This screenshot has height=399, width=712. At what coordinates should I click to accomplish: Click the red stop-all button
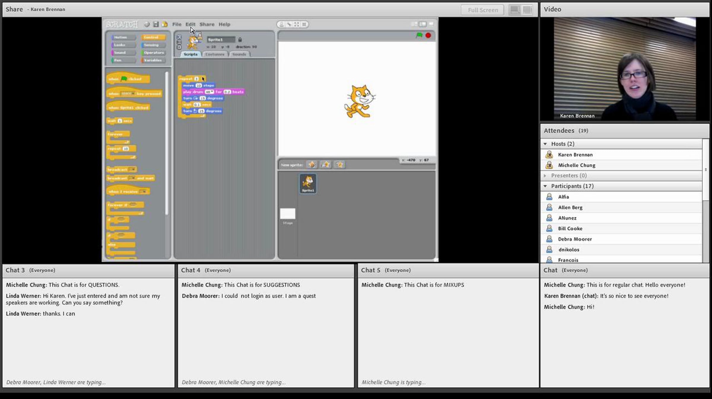point(428,35)
